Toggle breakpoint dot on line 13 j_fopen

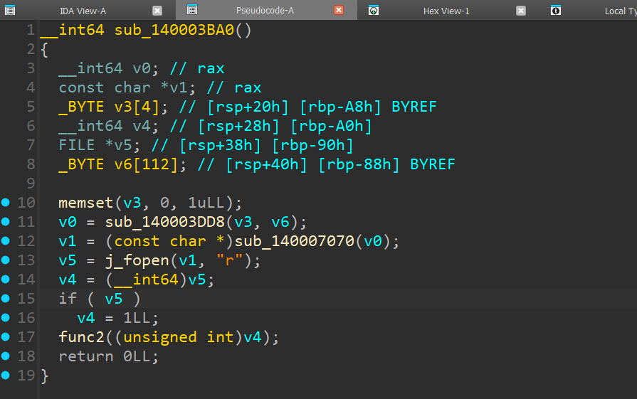(6, 261)
